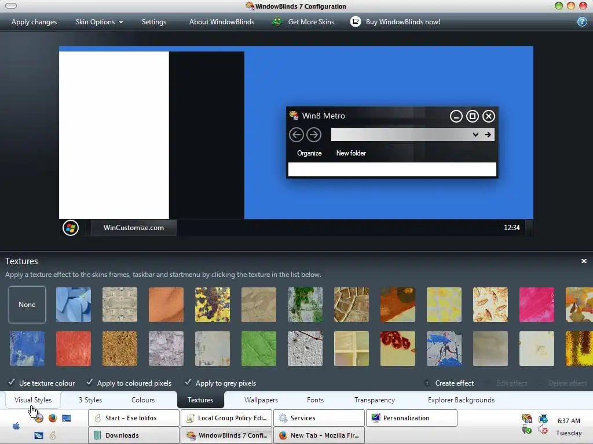Click the Windows start orb in preview
Screen dimensions: 593x444
coord(71,228)
